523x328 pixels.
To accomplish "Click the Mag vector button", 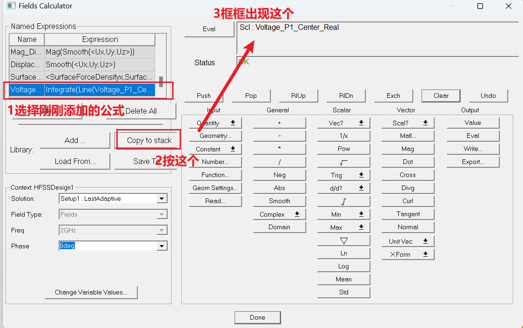I will click(408, 149).
